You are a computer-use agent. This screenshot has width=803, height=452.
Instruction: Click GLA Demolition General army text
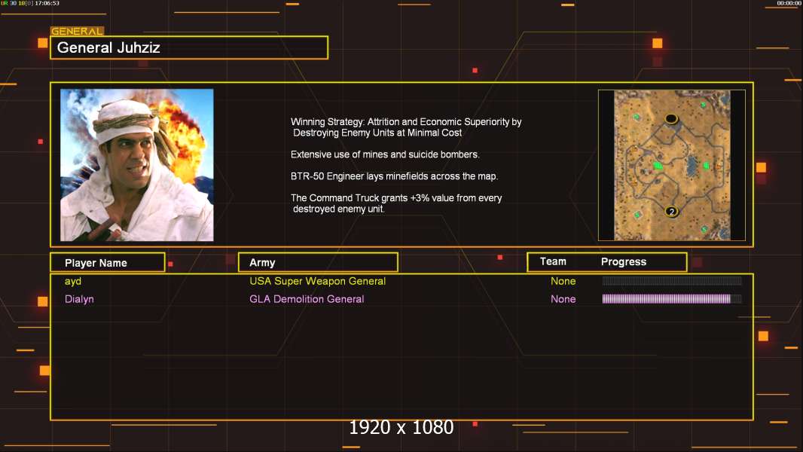tap(307, 299)
